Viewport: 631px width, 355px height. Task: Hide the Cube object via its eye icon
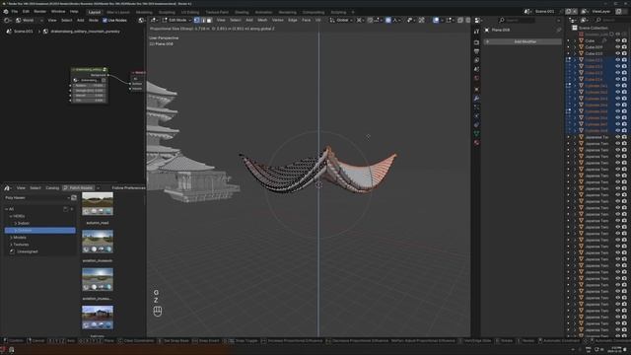coord(618,40)
